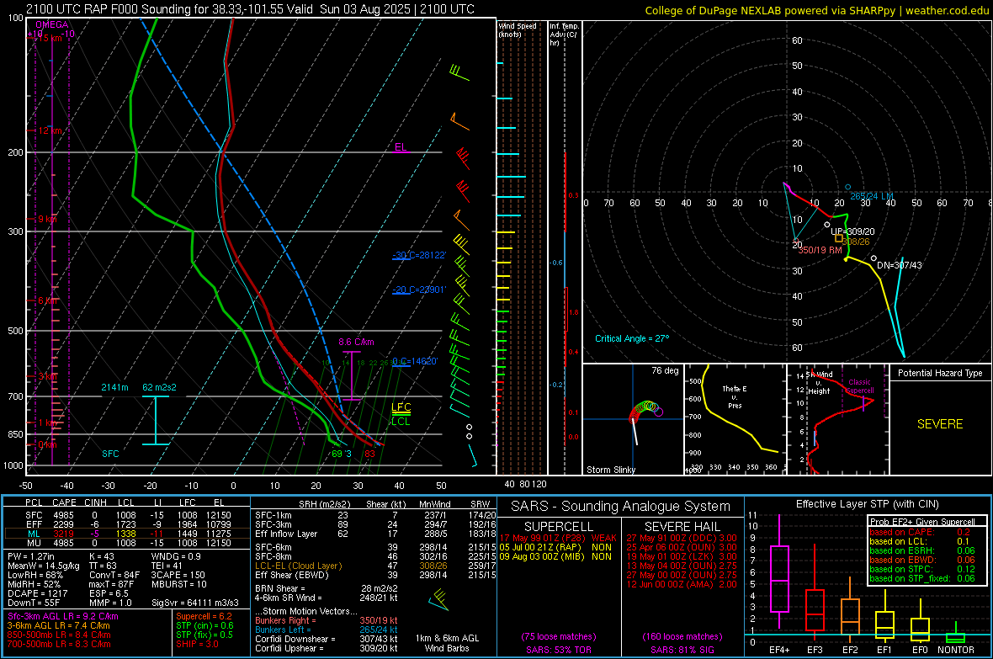The height and width of the screenshot is (659, 993).
Task: Click the 1km & 6km AGL wind barb glyph
Action: (x=438, y=600)
